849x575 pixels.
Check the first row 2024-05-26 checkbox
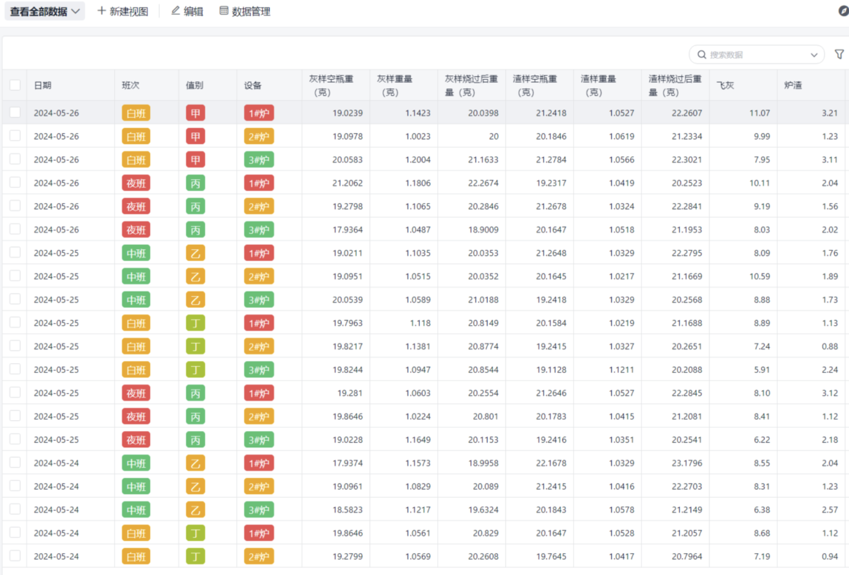pos(15,112)
